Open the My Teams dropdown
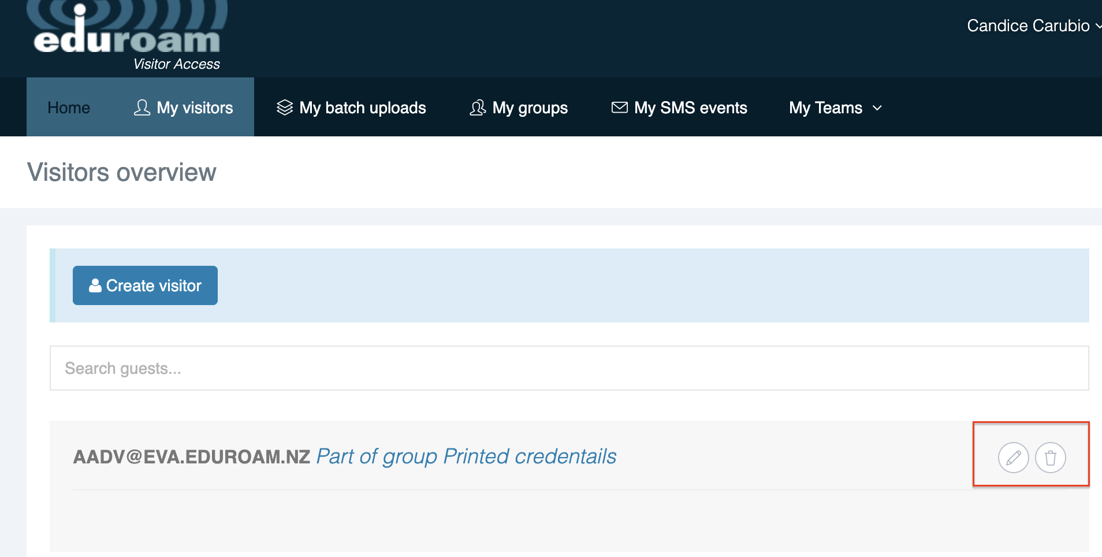Image resolution: width=1102 pixels, height=557 pixels. (x=835, y=107)
